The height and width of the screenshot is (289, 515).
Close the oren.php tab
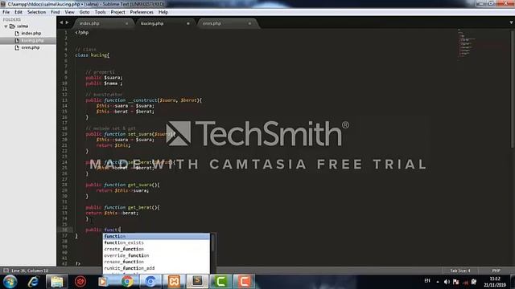(249, 23)
